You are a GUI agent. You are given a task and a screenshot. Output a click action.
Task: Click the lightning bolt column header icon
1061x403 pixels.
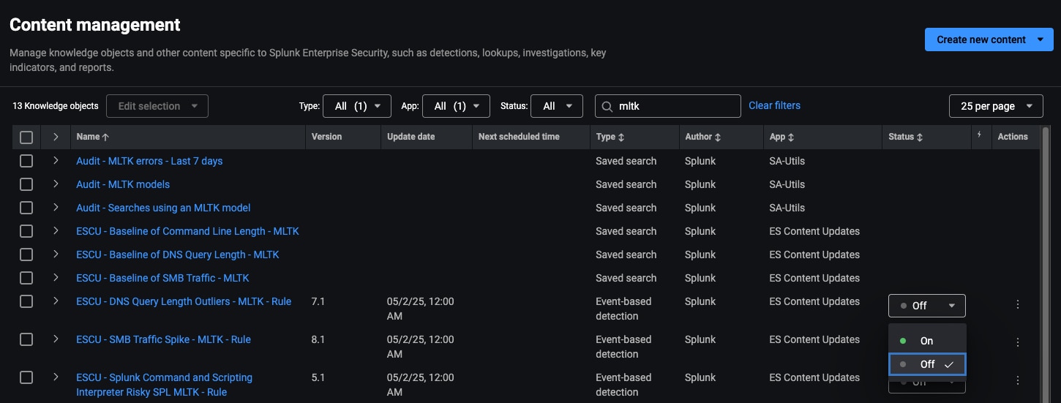tap(980, 135)
